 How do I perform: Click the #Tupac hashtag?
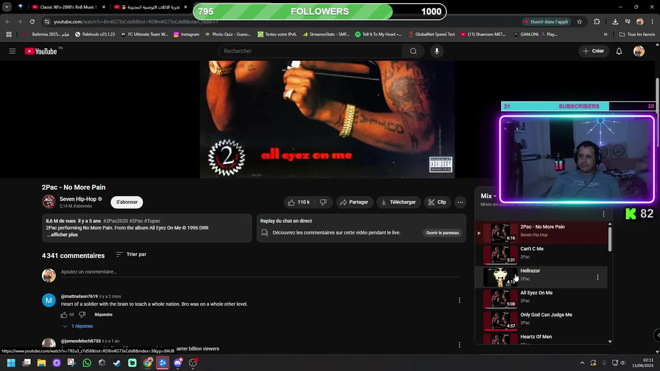click(152, 221)
